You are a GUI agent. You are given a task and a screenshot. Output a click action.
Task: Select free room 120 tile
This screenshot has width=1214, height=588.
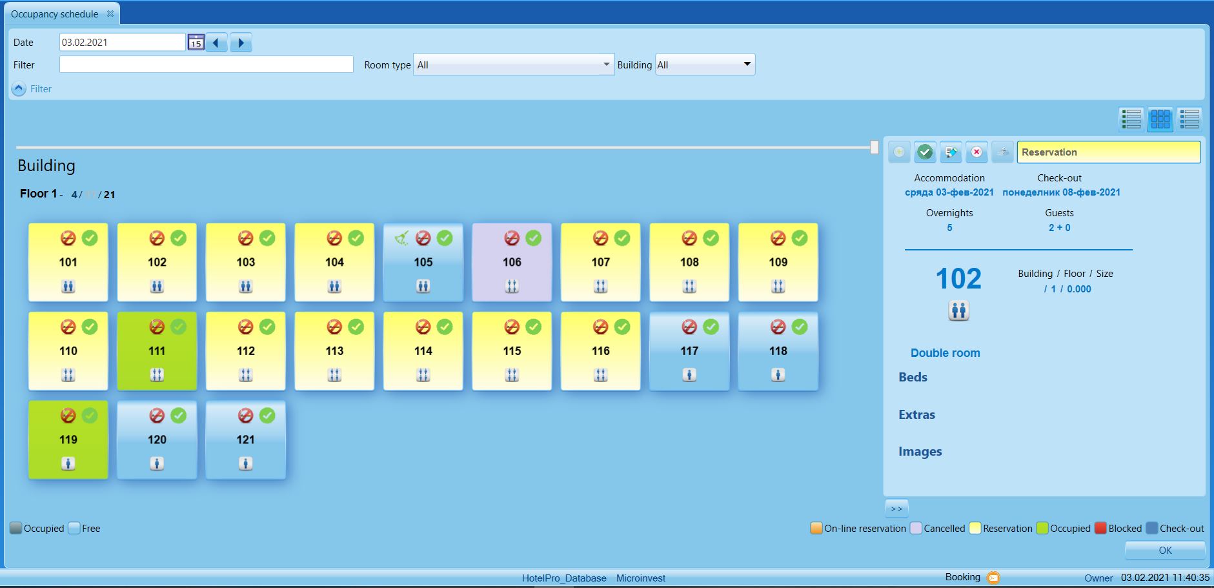click(157, 440)
